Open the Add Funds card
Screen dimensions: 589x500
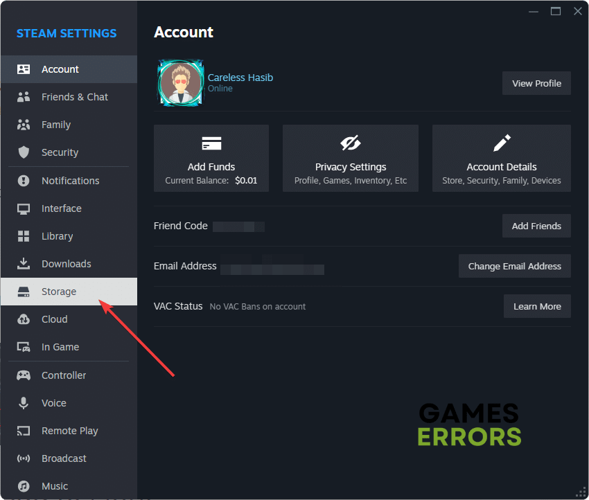coord(211,159)
